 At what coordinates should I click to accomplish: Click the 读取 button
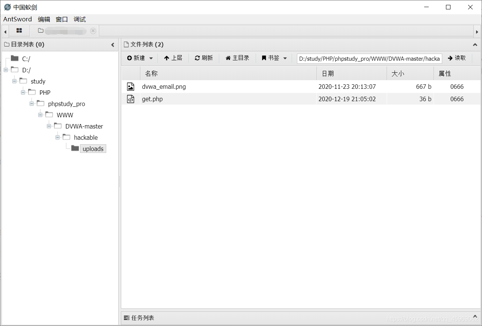click(456, 58)
